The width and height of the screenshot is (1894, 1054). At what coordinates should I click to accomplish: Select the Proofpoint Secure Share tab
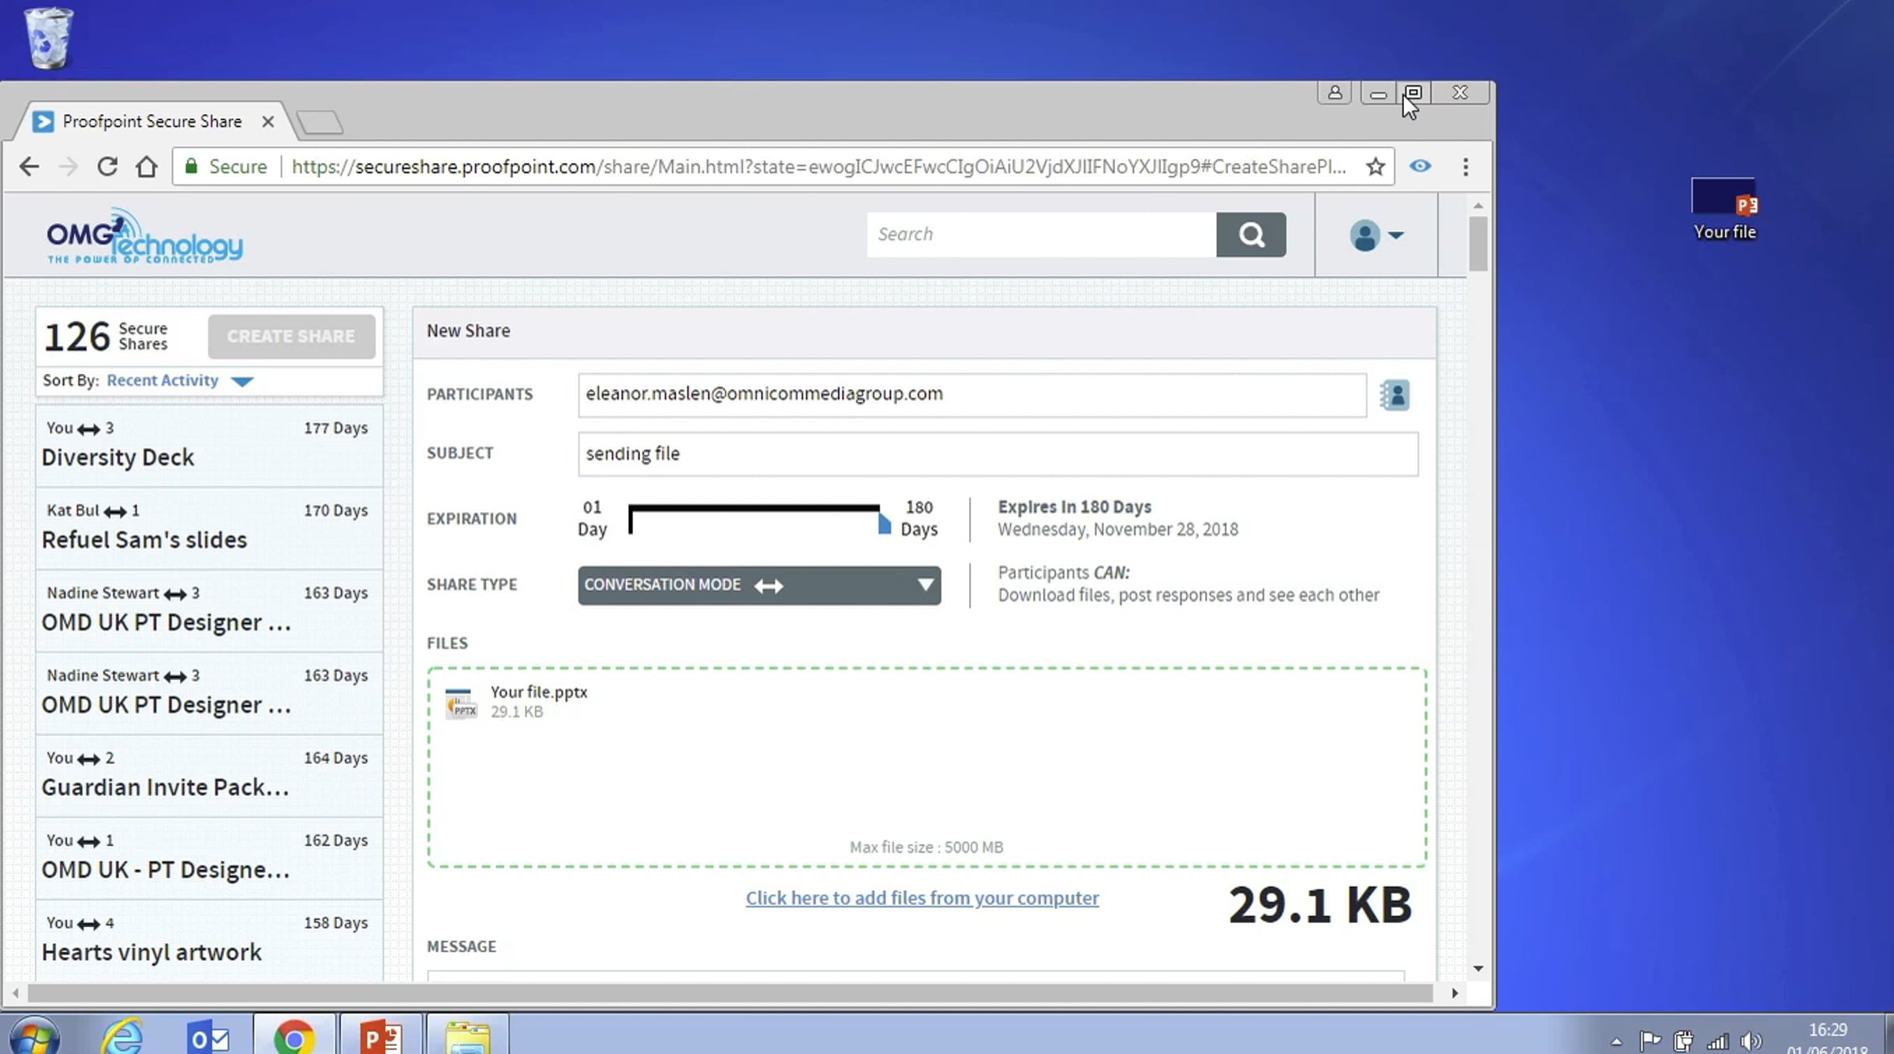(152, 121)
